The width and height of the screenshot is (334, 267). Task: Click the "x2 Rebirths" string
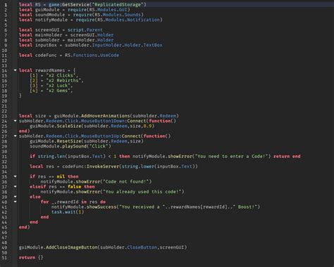63,81
